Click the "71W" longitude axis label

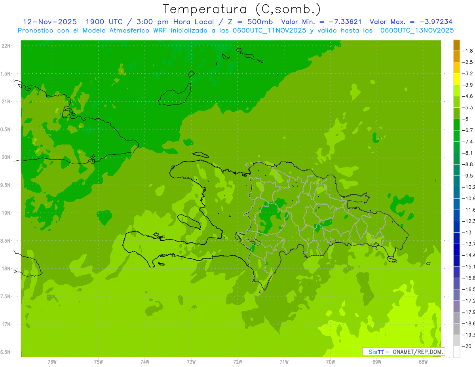click(x=284, y=361)
